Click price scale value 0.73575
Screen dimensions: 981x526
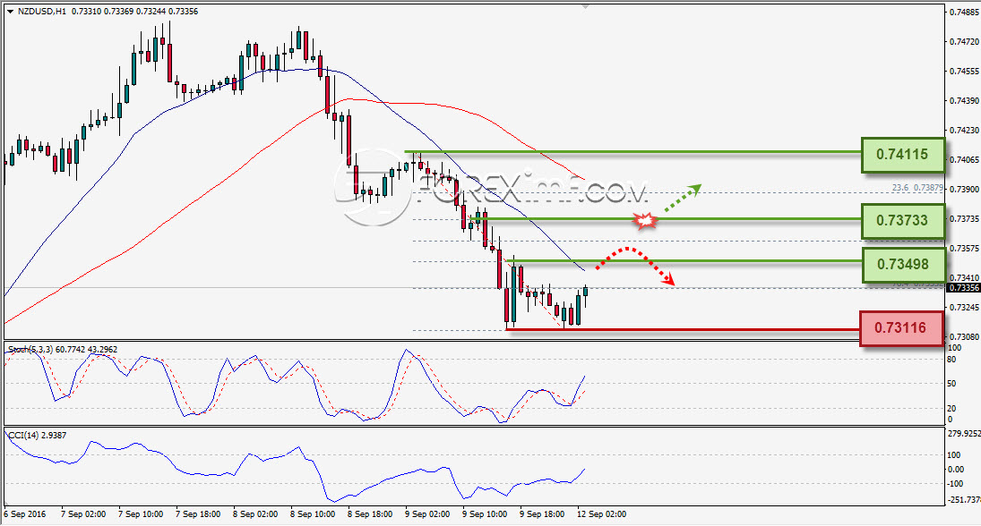[x=964, y=248]
